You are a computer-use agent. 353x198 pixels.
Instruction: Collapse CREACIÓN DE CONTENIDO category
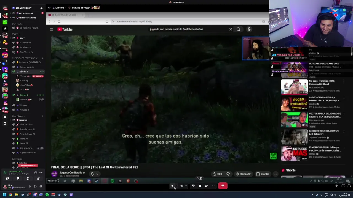pos(24,58)
